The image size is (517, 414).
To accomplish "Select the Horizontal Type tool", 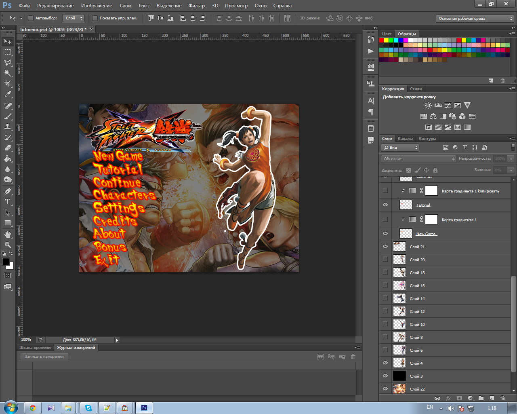I will [8, 202].
